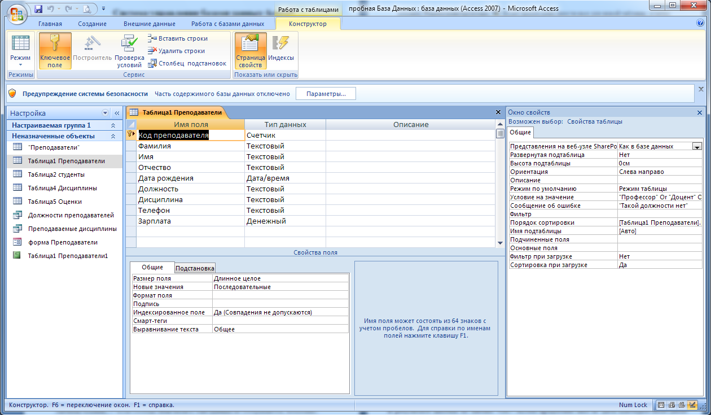Screen dimensions: 711x415
Task: Click the Дата рождения field name cell
Action: point(191,178)
